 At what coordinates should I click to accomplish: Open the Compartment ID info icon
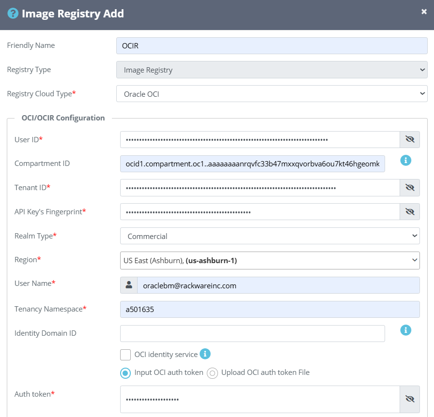(x=405, y=160)
